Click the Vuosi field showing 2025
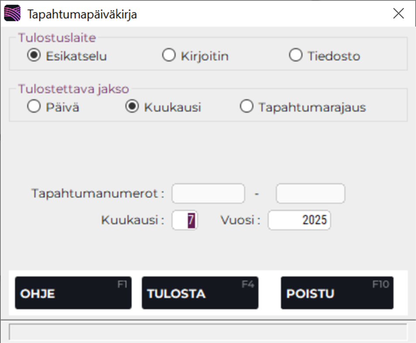Viewport: 416px width, 343px height. (x=299, y=220)
